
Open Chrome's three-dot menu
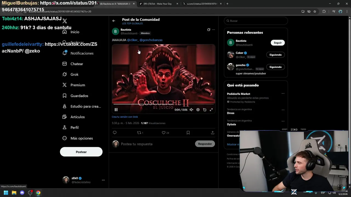pyautogui.click(x=347, y=11)
